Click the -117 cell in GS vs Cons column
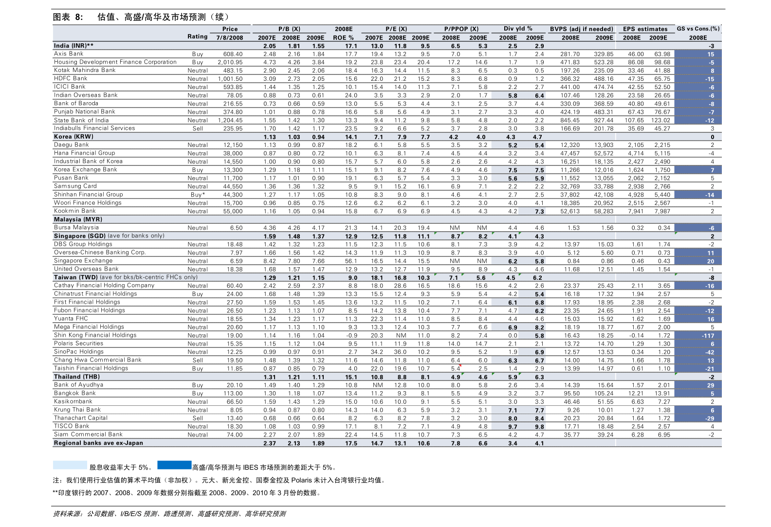This screenshot has height=527, width=771. pos(708,336)
